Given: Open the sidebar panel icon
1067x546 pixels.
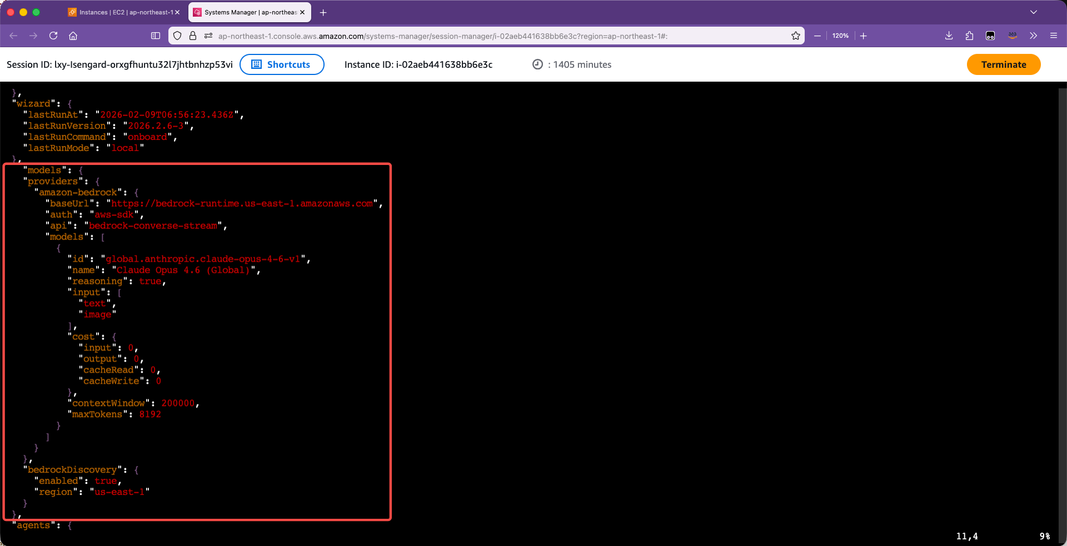Looking at the screenshot, I should pos(156,36).
